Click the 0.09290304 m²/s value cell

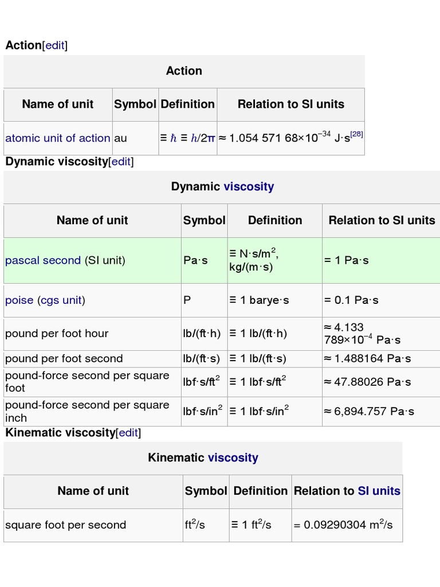[343, 525]
